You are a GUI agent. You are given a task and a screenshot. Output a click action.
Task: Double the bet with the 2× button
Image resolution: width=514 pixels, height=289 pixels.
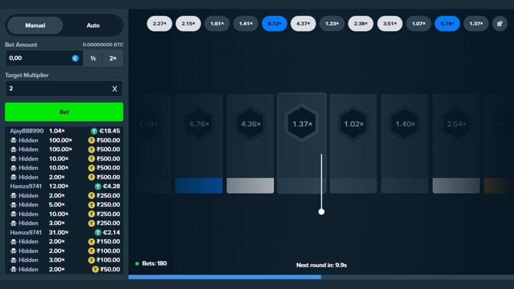pyautogui.click(x=113, y=58)
